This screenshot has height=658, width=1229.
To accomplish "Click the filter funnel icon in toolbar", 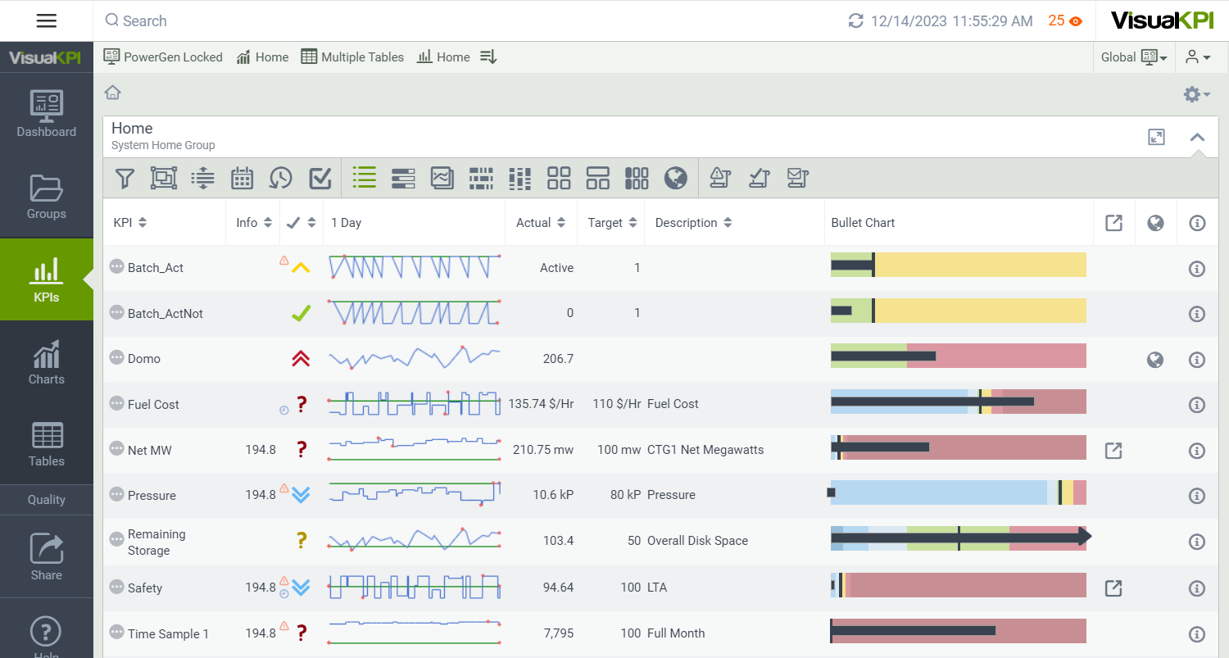I will coord(125,178).
